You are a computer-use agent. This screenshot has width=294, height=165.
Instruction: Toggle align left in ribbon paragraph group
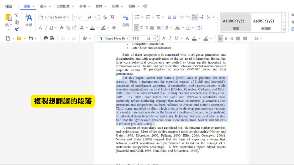click(136, 28)
